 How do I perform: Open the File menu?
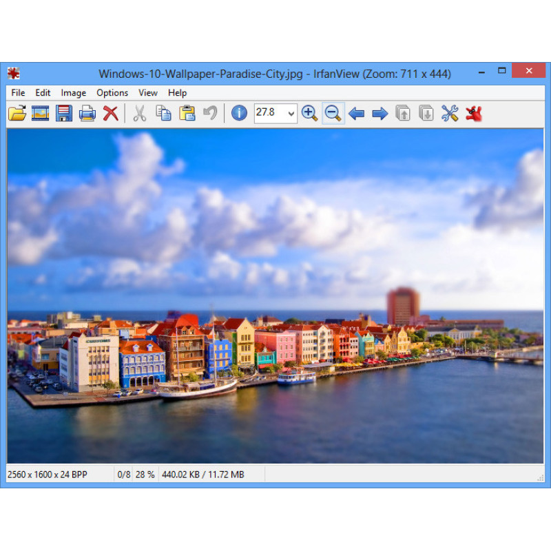18,93
